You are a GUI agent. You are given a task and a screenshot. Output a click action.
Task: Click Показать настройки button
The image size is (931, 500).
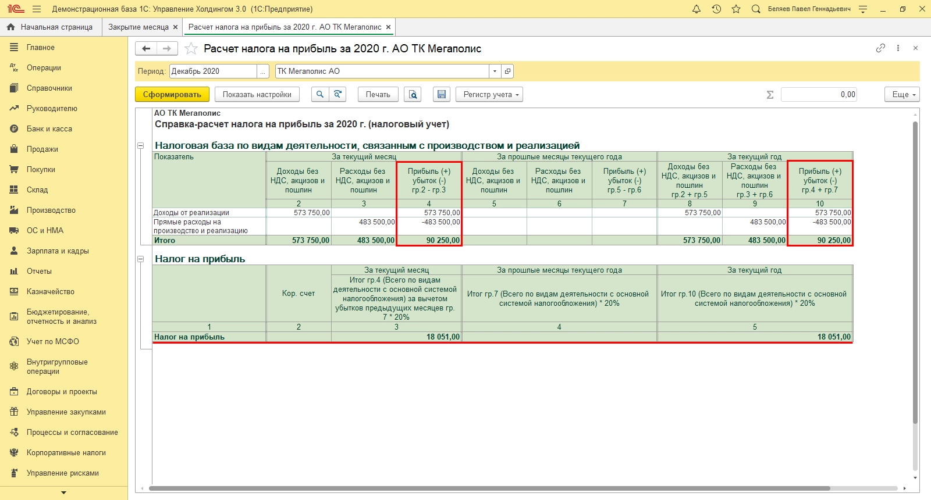(x=257, y=94)
